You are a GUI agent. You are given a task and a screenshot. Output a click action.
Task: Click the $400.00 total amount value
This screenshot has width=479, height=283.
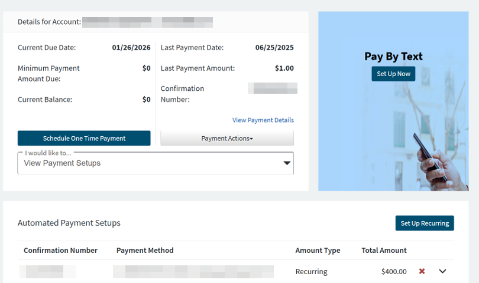394,272
